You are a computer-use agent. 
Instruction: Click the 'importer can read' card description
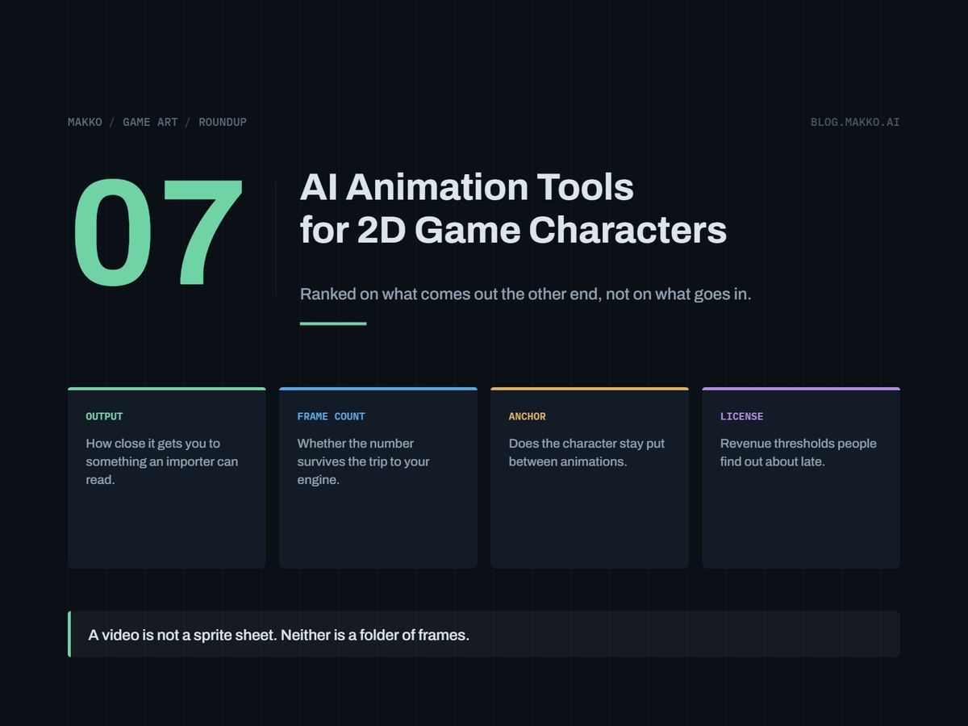pos(162,461)
